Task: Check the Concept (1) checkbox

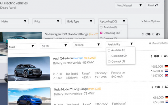Action: 109,62
